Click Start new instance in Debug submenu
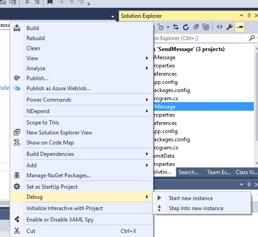258x237 pixels. coord(201,198)
